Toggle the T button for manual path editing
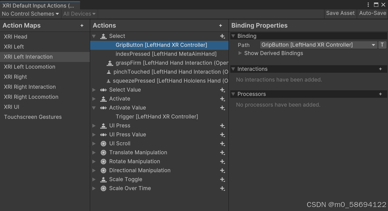Viewport: 388px width, 211px height. pyautogui.click(x=382, y=45)
